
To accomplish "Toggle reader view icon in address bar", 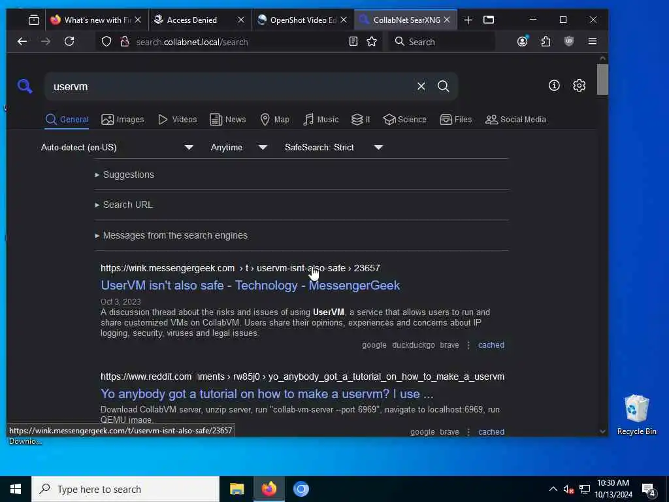I will pos(353,41).
